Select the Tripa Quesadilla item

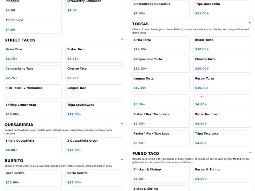pyautogui.click(x=222, y=9)
